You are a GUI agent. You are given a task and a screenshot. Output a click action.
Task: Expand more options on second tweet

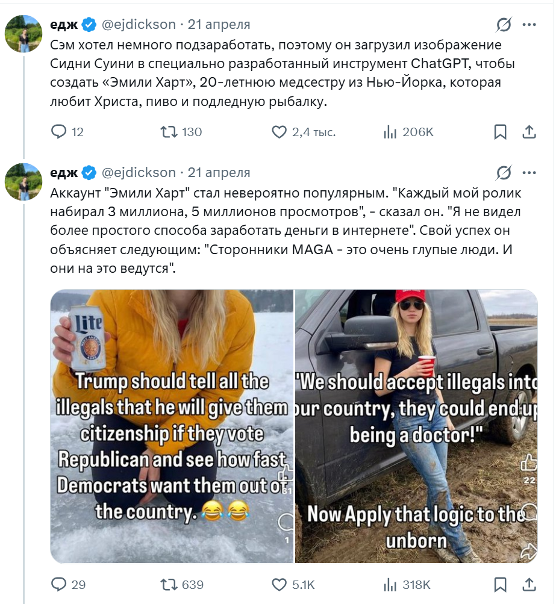tap(529, 173)
